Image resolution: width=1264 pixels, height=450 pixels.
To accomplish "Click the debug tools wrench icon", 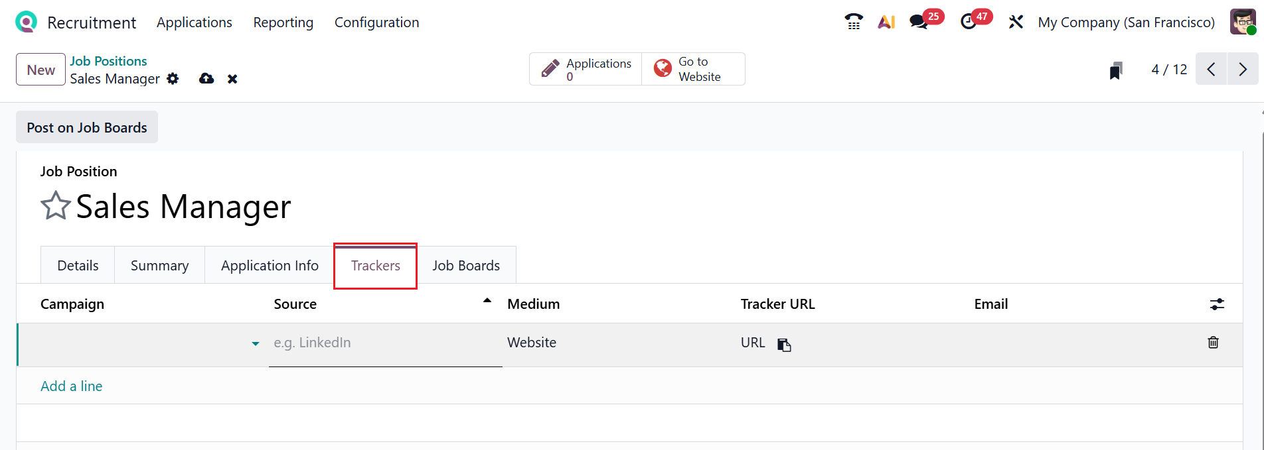I will coord(1016,22).
